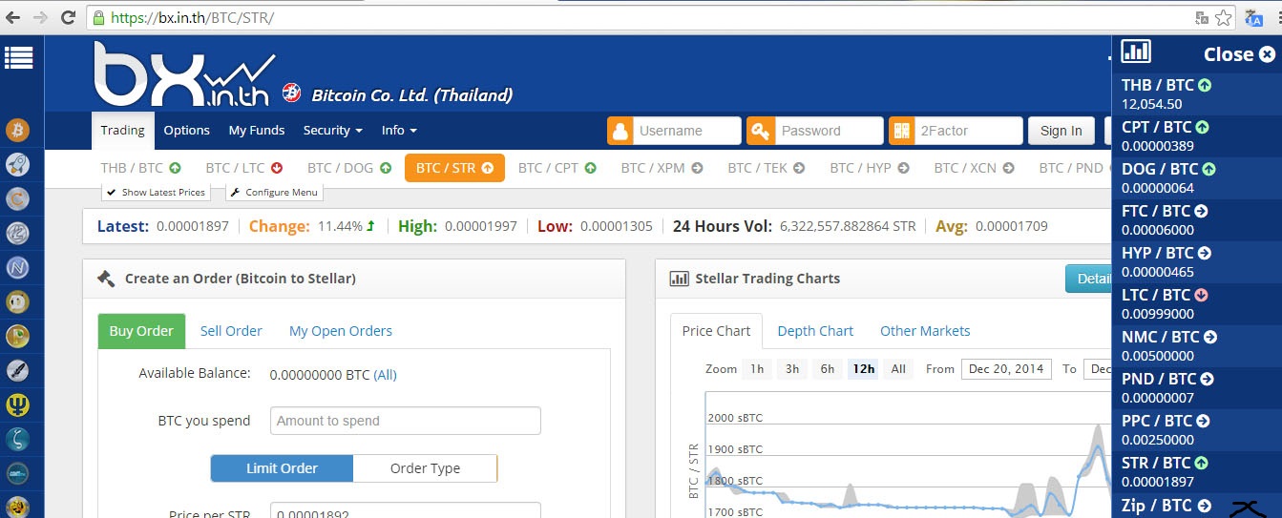Image resolution: width=1282 pixels, height=518 pixels.
Task: Select the Dogecoin sidebar icon
Action: (18, 301)
